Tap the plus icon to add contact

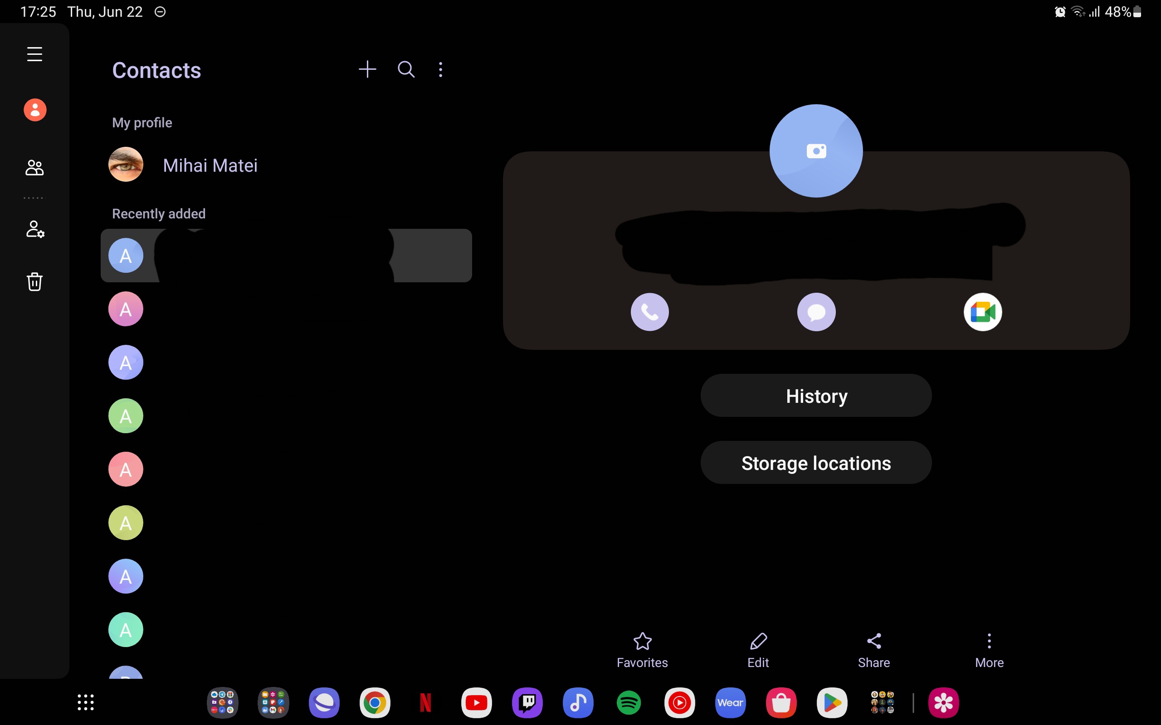367,69
